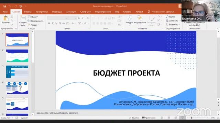This screenshot has height=123, width=220.
Task: Switch to the Вид tab
Action: click(x=117, y=12)
